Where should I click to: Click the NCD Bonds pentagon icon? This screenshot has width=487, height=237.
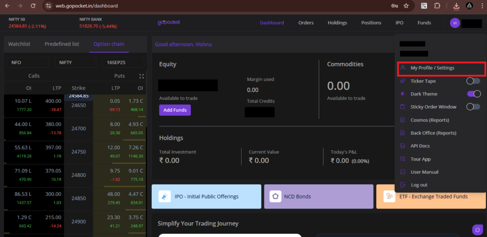point(274,196)
